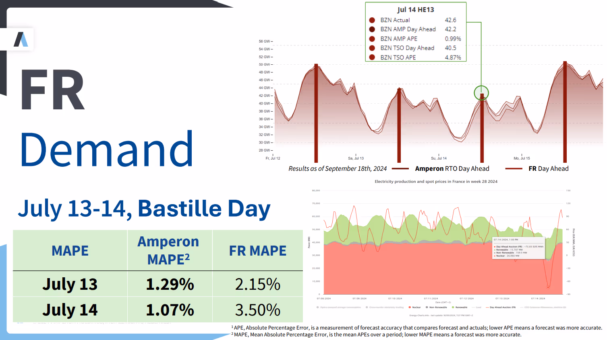This screenshot has width=607, height=340.
Task: Click the 80,000 power axis label
Action: pos(316,190)
